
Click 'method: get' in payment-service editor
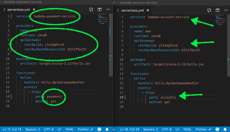point(46,101)
